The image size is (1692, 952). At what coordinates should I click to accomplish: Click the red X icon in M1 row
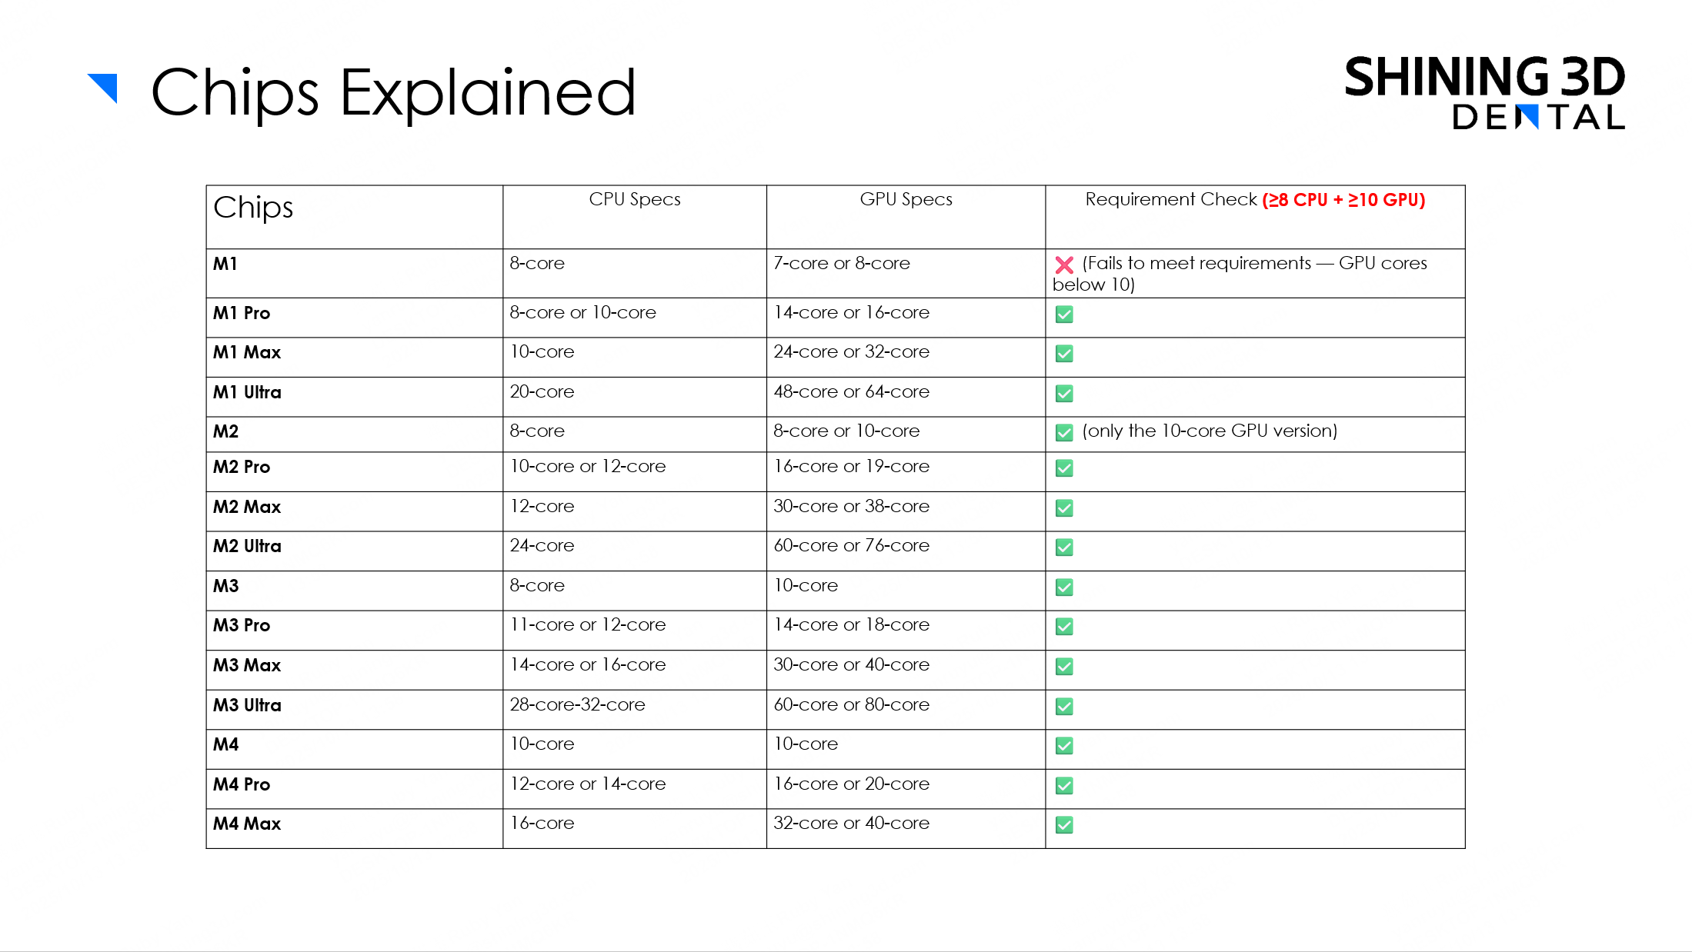1064,265
